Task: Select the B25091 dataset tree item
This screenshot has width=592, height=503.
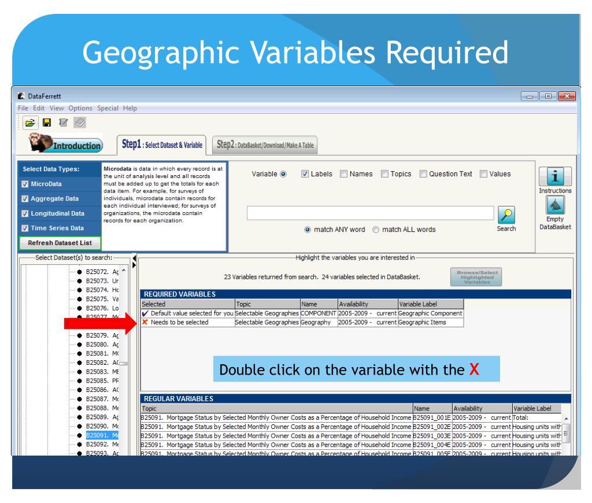Action: click(102, 435)
